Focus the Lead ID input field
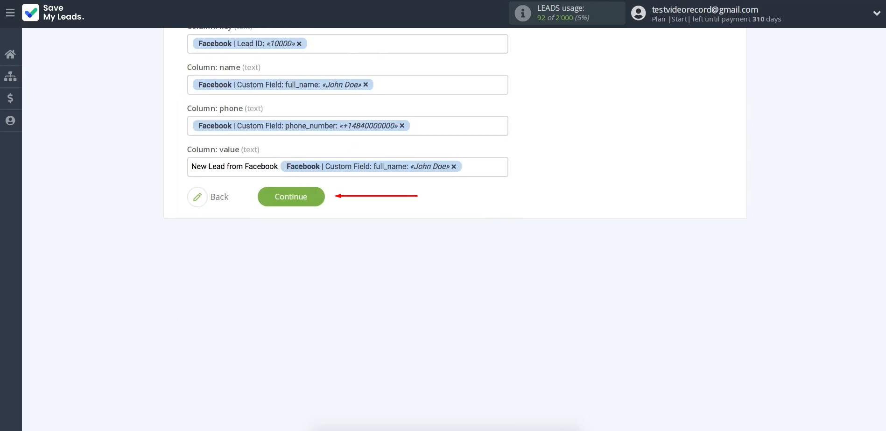 pos(347,44)
